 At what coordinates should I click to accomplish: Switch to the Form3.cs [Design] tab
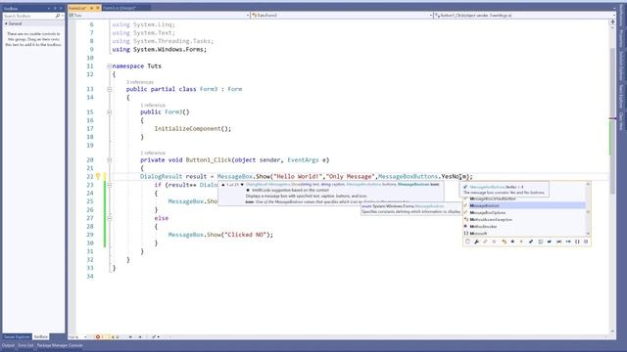pyautogui.click(x=120, y=8)
